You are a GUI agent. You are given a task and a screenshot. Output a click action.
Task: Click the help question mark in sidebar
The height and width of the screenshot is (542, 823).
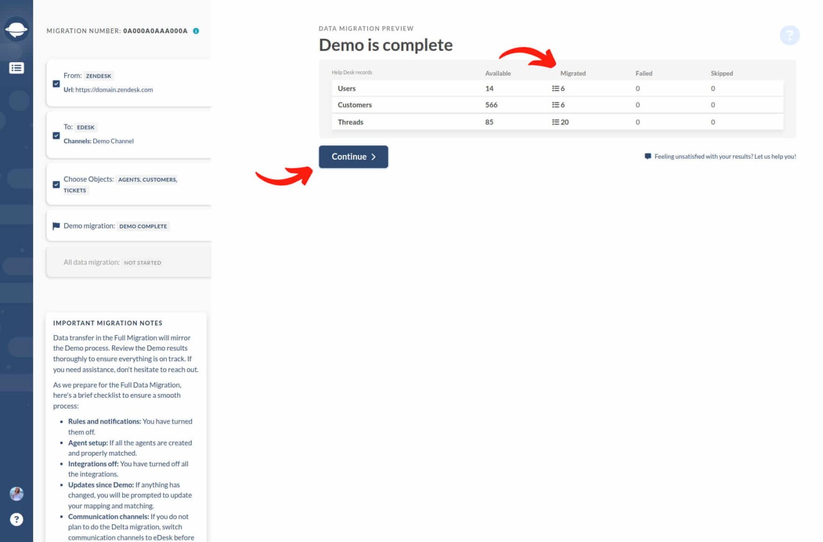pos(17,519)
